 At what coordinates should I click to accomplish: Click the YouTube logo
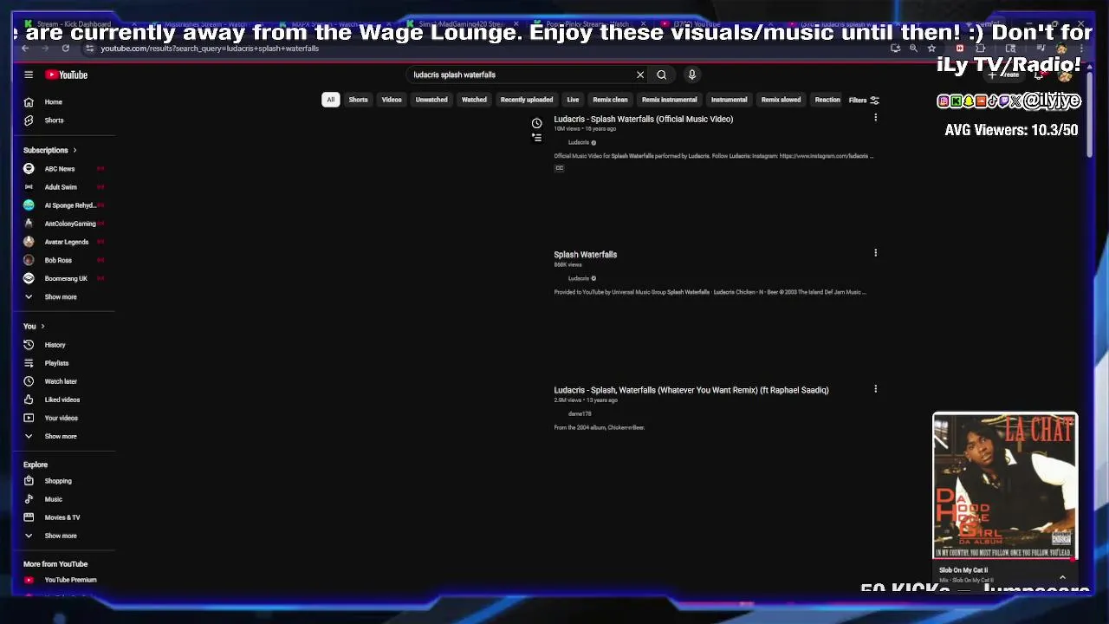click(67, 75)
